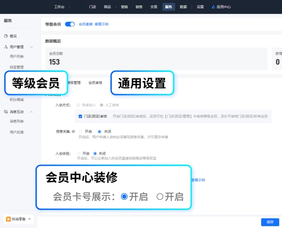Click the 快消零售 shop icon at bottom left
This screenshot has width=282, height=228.
[8, 219]
